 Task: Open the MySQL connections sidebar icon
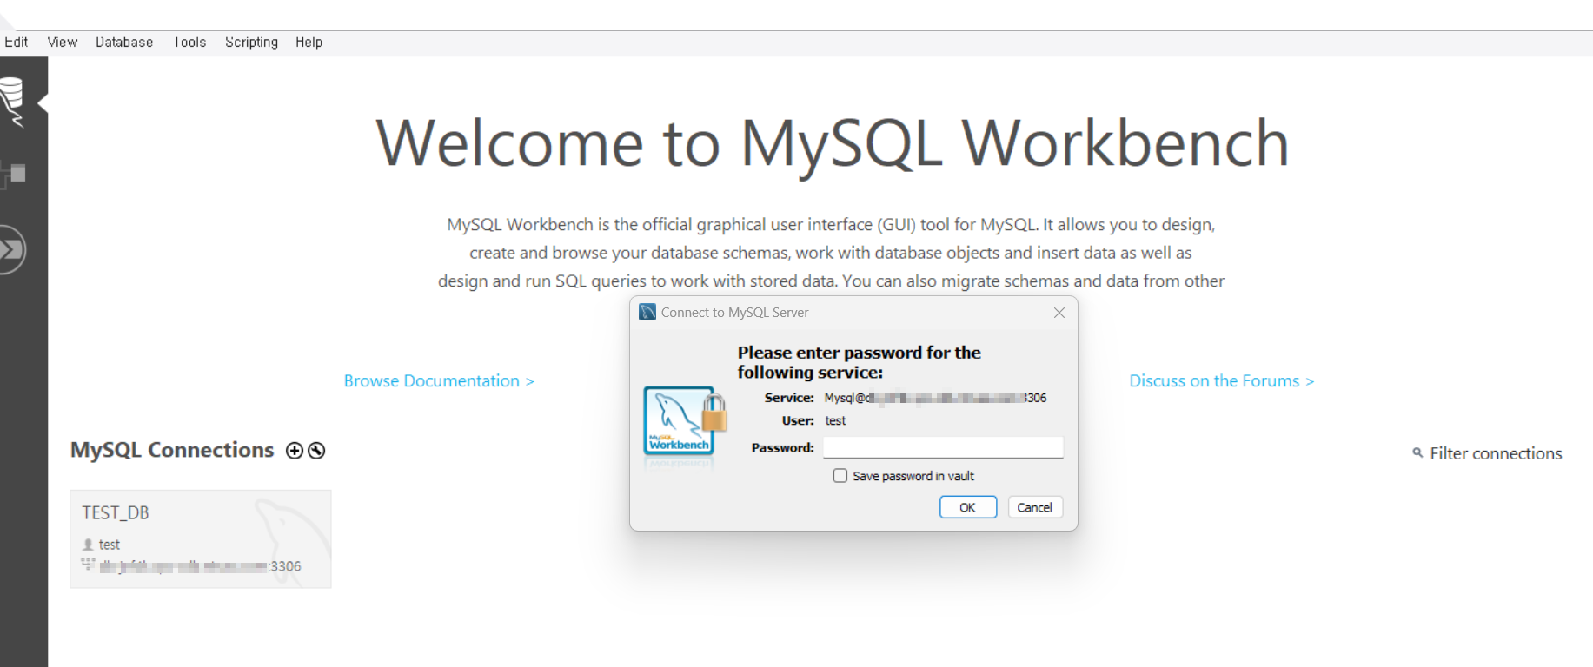tap(12, 102)
